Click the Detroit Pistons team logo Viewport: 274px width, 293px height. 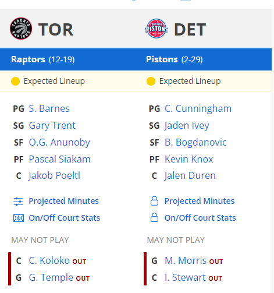156,29
